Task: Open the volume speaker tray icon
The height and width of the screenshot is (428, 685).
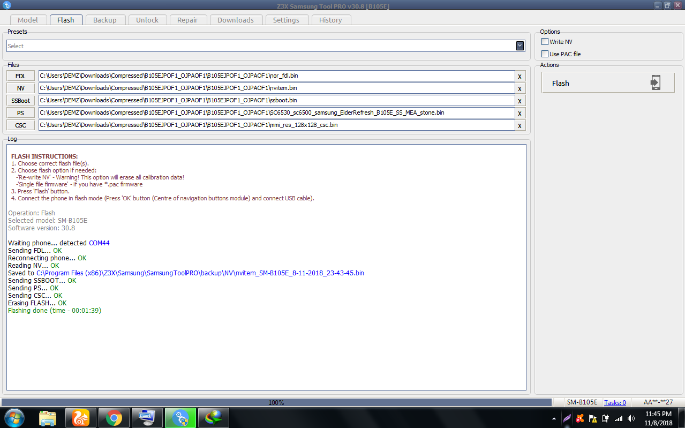Action: point(631,418)
